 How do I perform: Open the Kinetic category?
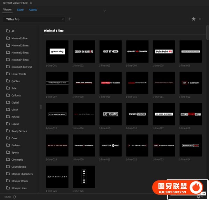click(x=16, y=117)
